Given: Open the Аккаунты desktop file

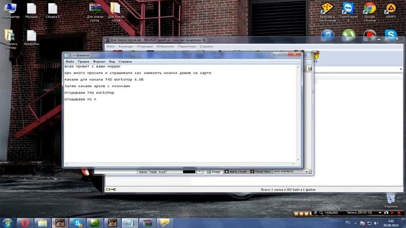Looking at the screenshot, I should (x=31, y=38).
